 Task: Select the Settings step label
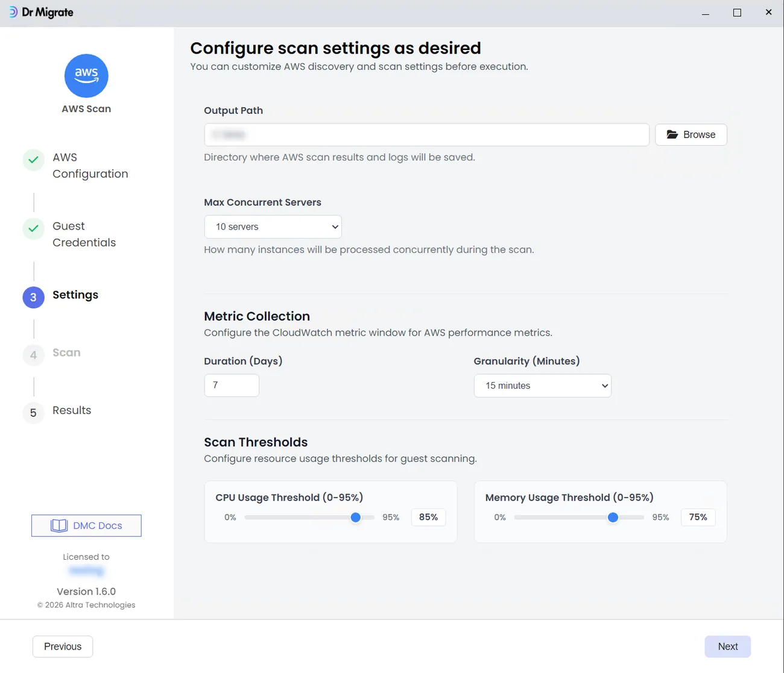pyautogui.click(x=75, y=295)
